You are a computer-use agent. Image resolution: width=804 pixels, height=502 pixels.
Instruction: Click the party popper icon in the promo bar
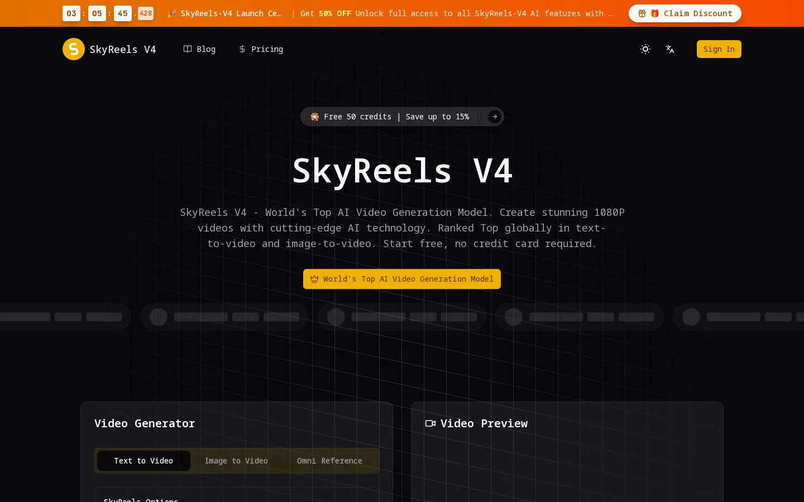coord(172,13)
